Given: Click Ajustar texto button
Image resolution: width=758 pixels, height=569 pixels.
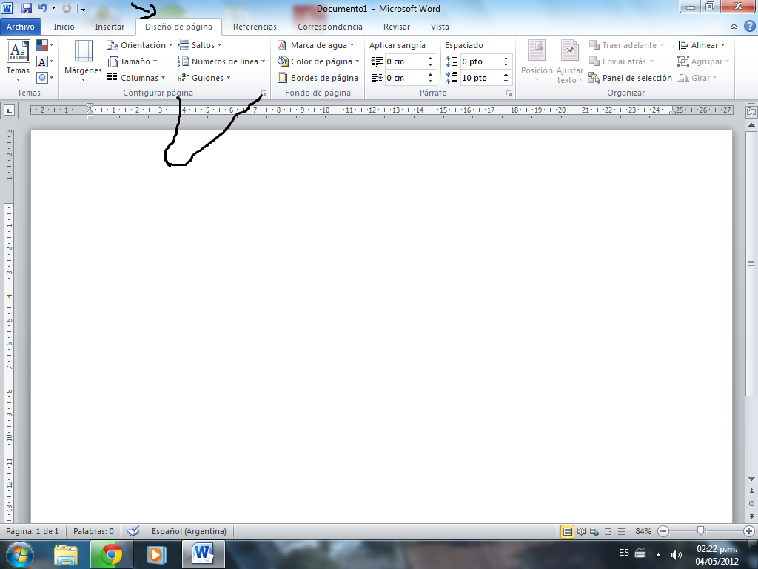Looking at the screenshot, I should coord(570,61).
